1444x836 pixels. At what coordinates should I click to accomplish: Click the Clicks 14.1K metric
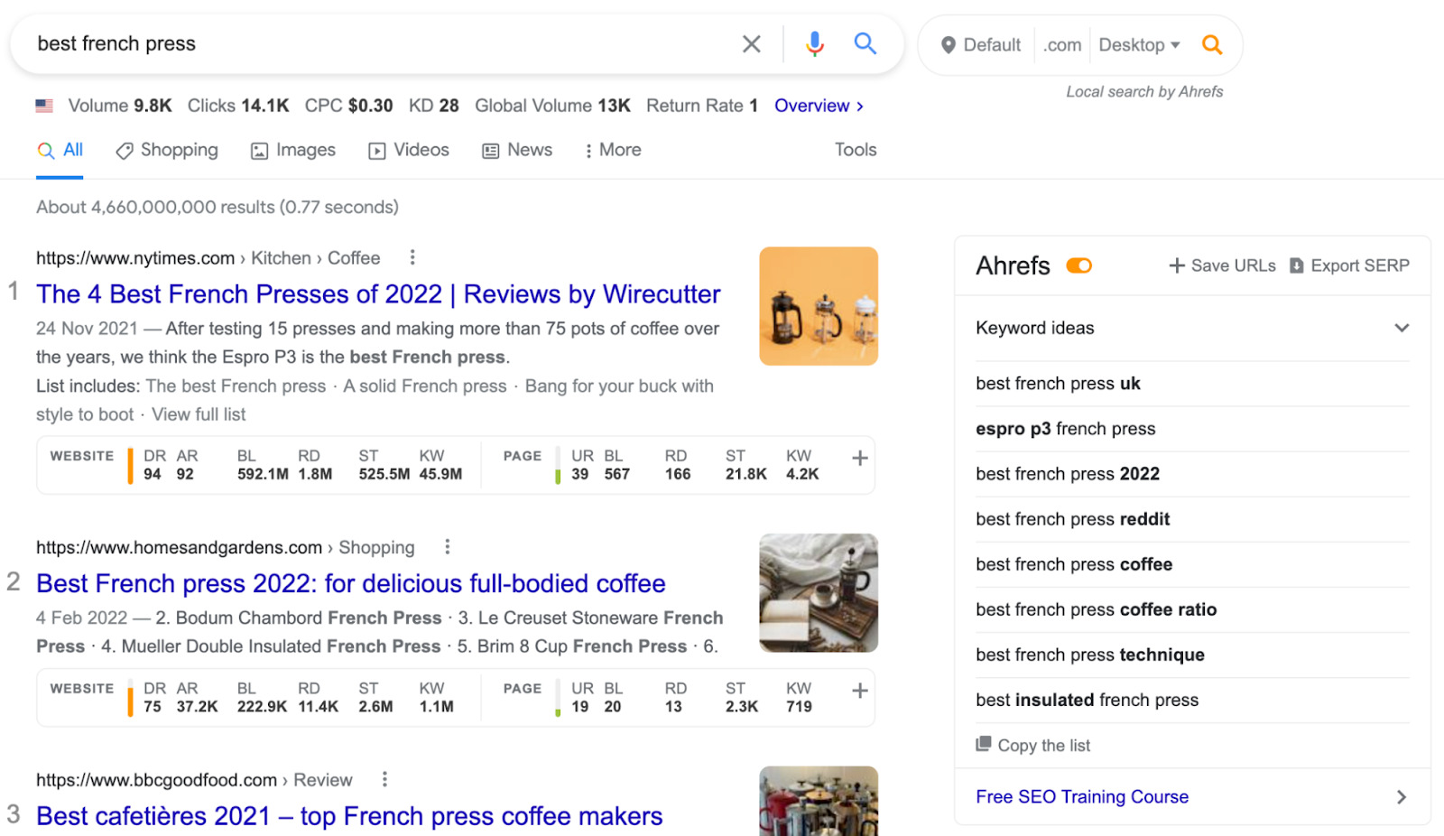(238, 106)
